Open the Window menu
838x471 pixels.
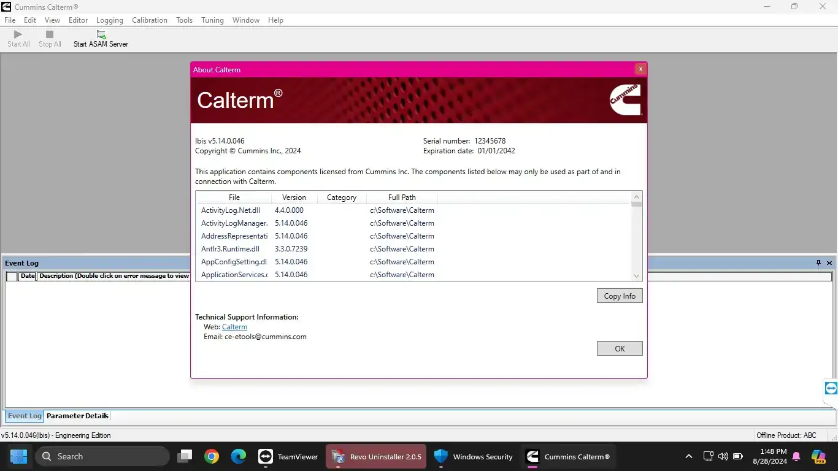point(246,20)
